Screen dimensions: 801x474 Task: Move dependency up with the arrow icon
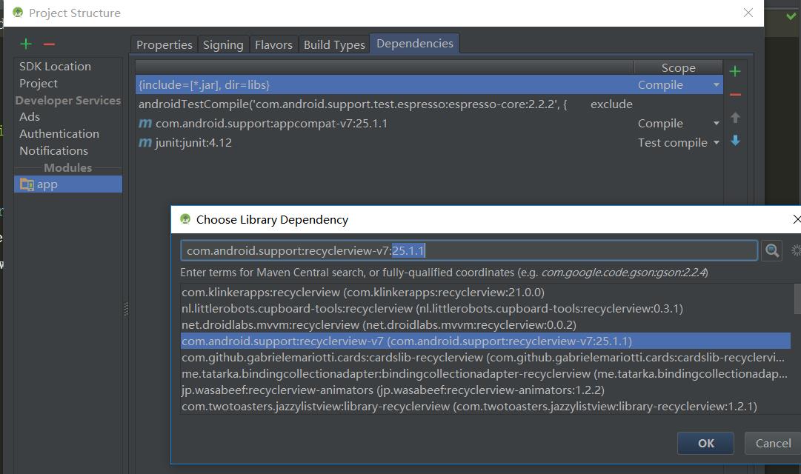[735, 118]
